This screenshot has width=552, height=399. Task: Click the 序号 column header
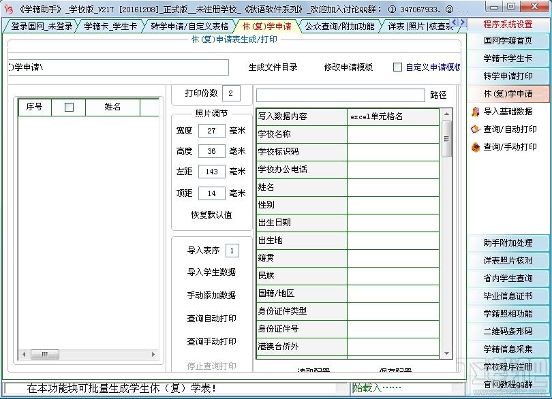35,107
